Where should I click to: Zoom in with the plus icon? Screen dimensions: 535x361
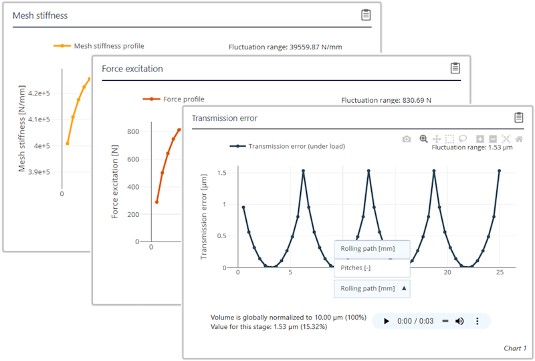pyautogui.click(x=480, y=139)
